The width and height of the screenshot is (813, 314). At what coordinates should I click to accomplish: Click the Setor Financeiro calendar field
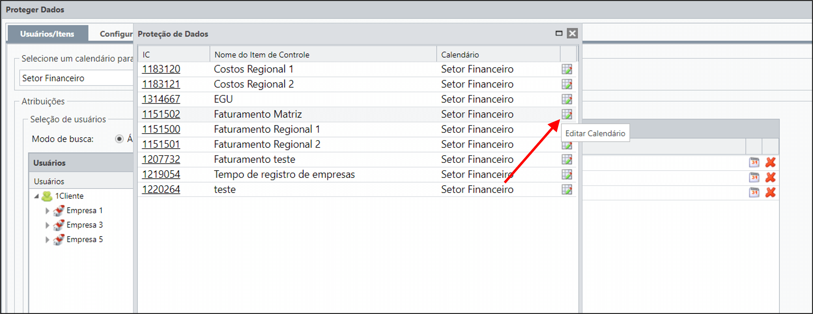(x=76, y=78)
